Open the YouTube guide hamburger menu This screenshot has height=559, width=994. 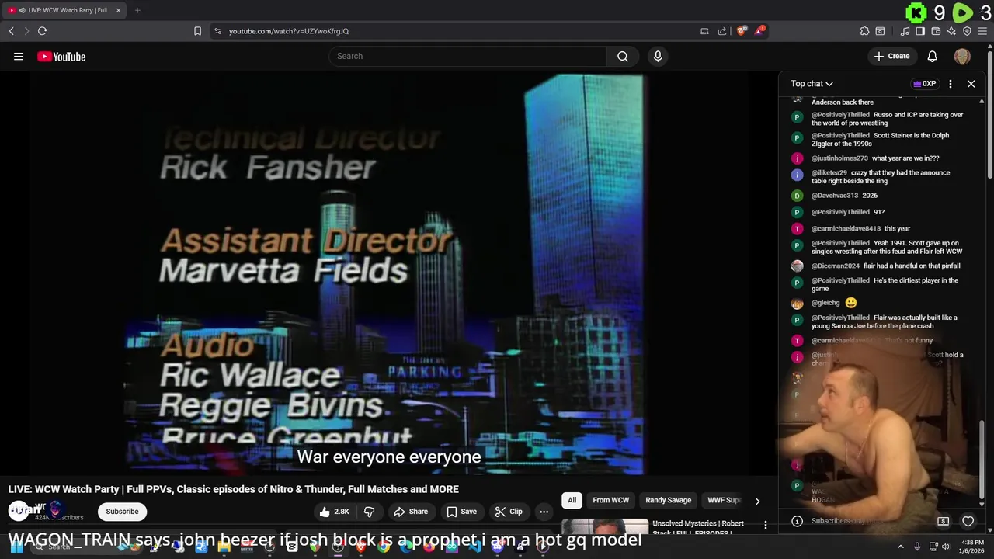tap(19, 56)
